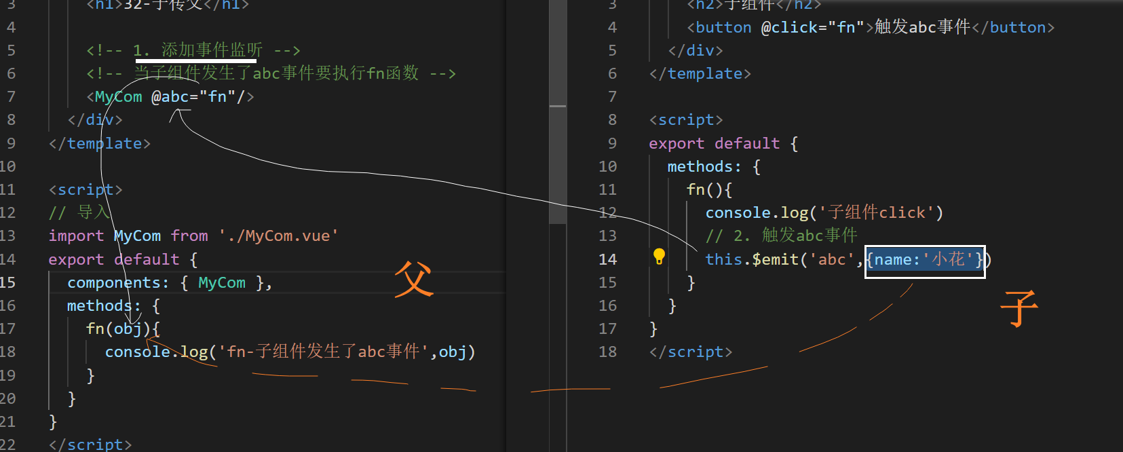Click the 'abc' string argument in $emit call

tap(832, 259)
